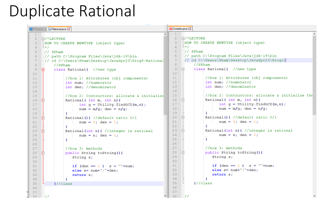This screenshot has height=209, width=329.
Task: Click scroll-up arrow on right editor scrollbar
Action: tap(314, 33)
